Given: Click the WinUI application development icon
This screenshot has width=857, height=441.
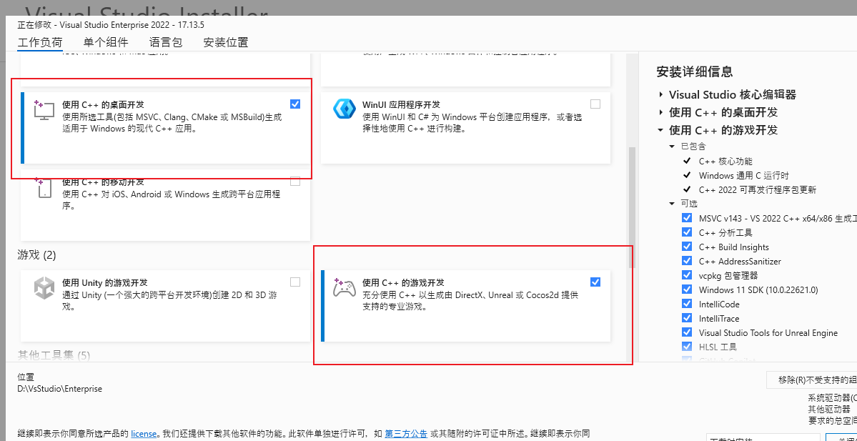Looking at the screenshot, I should coord(345,109).
